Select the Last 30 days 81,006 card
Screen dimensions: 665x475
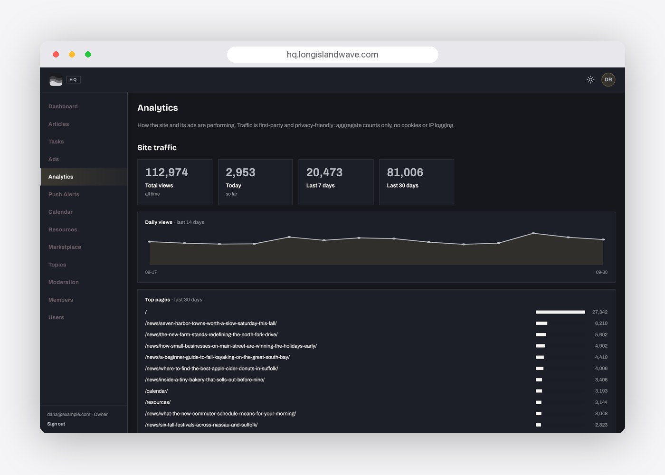coord(417,182)
